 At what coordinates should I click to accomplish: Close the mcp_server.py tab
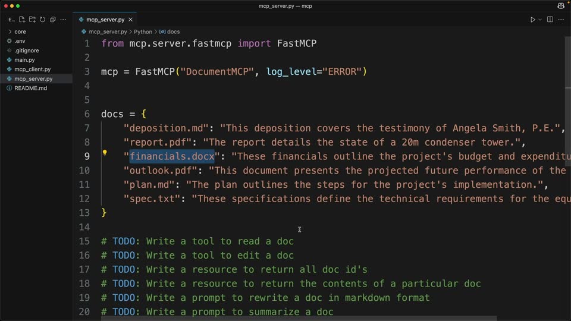pyautogui.click(x=130, y=20)
